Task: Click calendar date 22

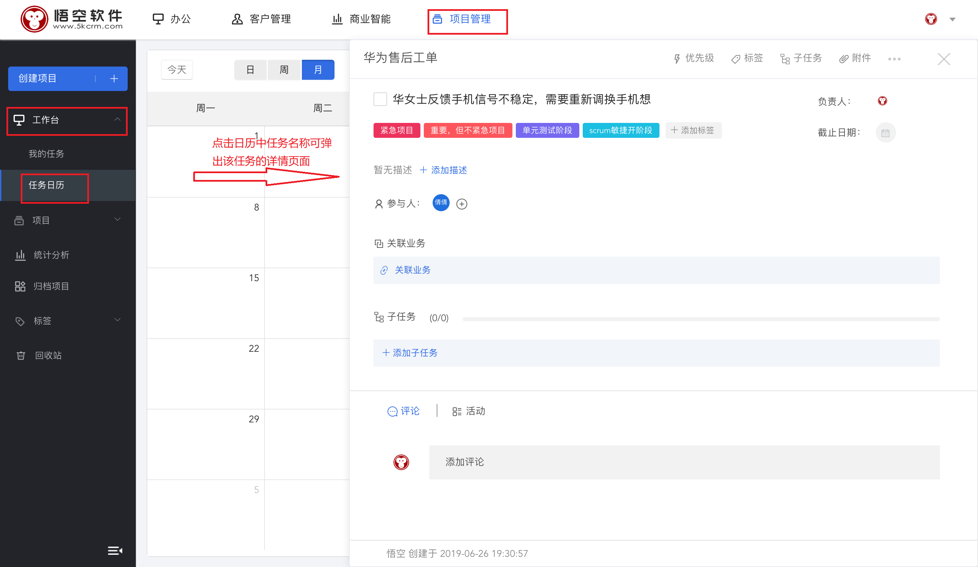Action: click(x=254, y=348)
